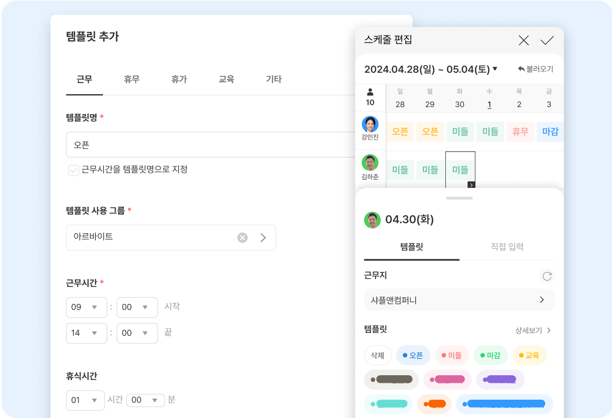Toggle 근무시간을 템플릿명으로 지정 checkbox

(x=73, y=170)
